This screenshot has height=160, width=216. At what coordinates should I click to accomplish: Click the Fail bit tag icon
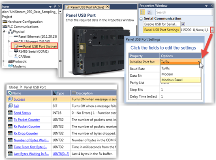10,106
